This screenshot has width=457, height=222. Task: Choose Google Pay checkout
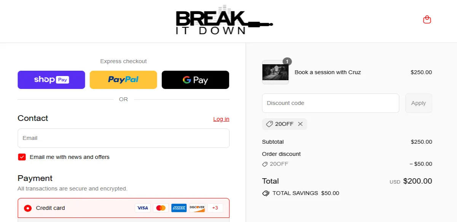(x=195, y=79)
